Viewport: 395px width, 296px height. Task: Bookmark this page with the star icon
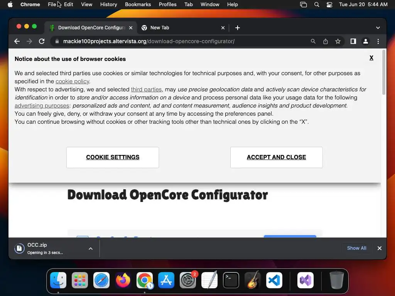(338, 41)
